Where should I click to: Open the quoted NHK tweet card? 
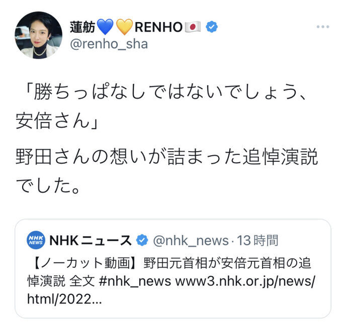(173, 269)
